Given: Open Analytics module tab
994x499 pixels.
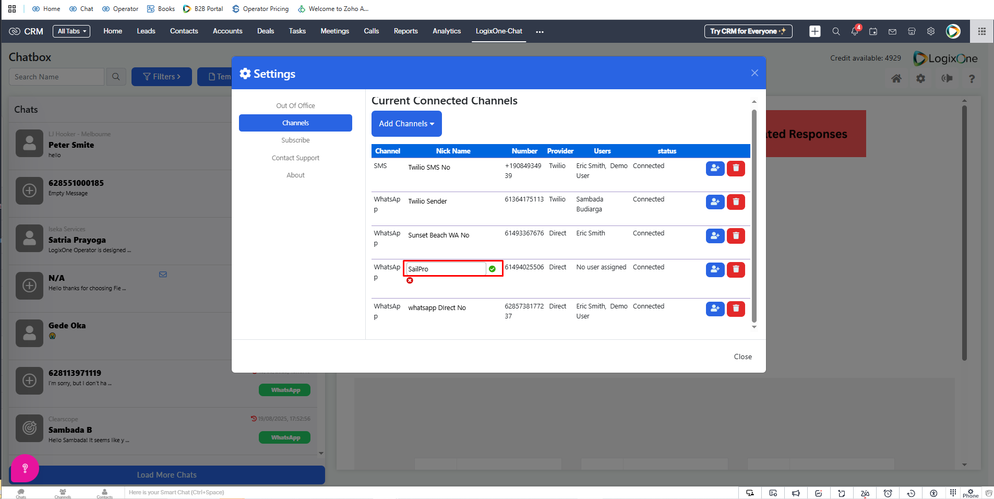Looking at the screenshot, I should (x=447, y=31).
